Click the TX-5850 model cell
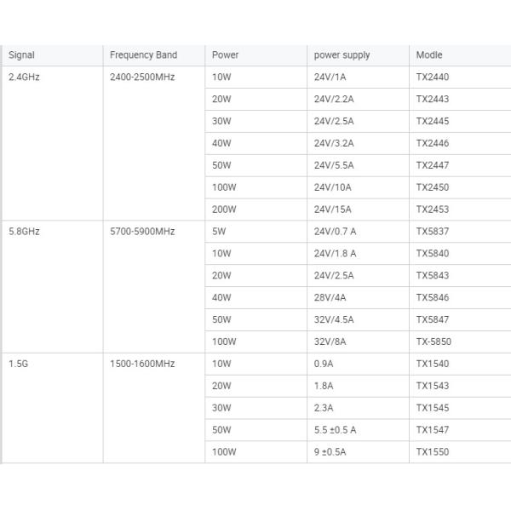511x511 pixels. pos(433,342)
